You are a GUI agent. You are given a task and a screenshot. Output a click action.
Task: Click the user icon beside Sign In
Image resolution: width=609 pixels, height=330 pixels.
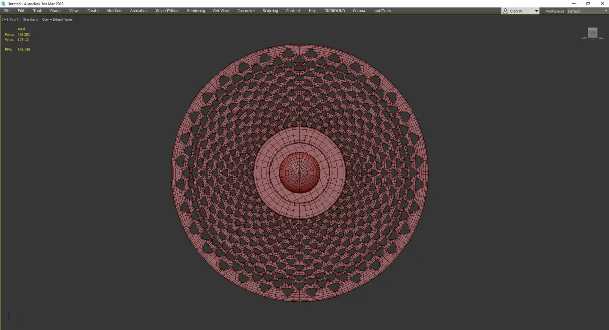click(x=505, y=11)
